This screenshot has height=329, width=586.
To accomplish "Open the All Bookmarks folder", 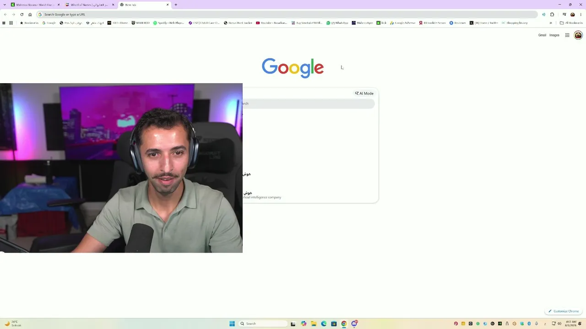I will click(x=571, y=23).
